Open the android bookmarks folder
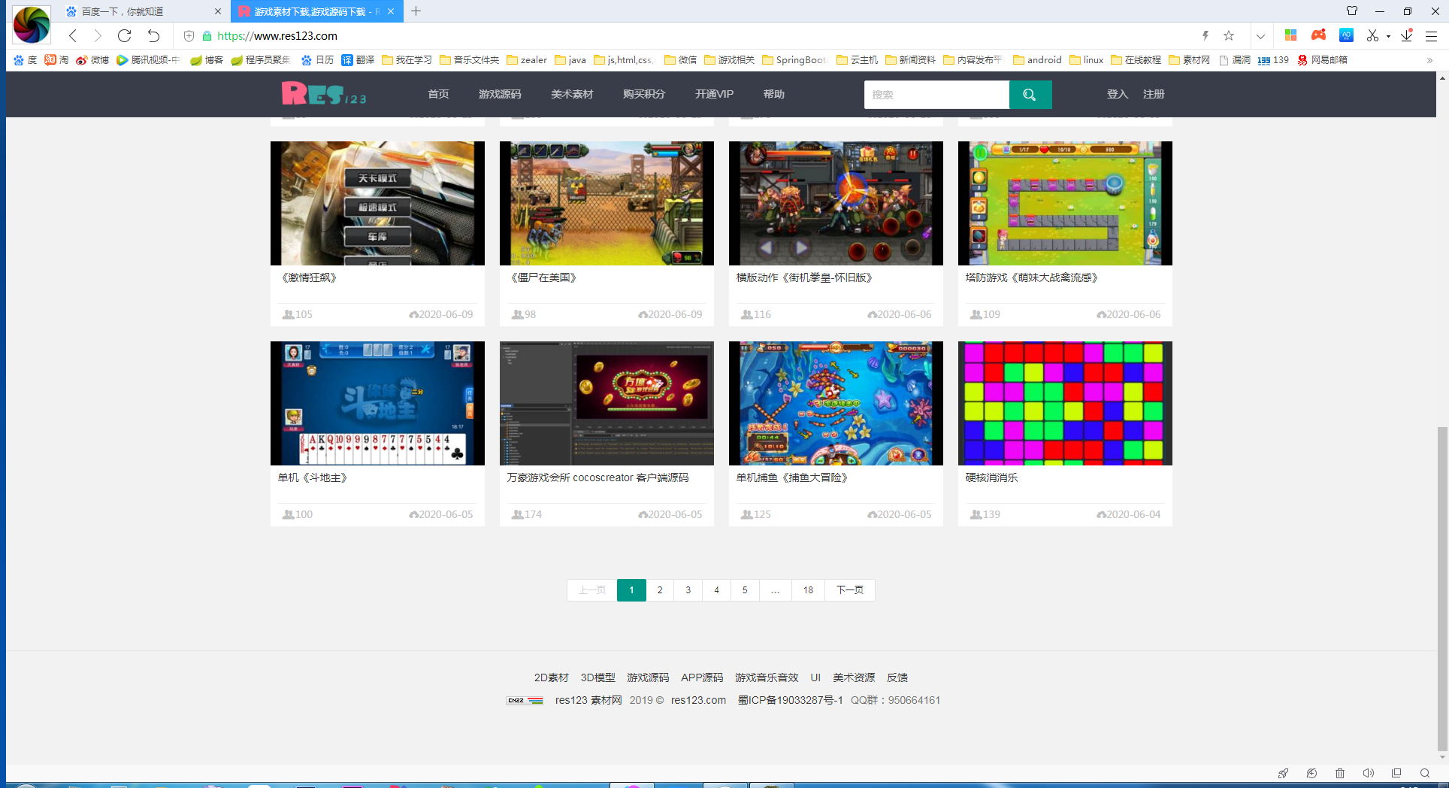 [x=1037, y=60]
